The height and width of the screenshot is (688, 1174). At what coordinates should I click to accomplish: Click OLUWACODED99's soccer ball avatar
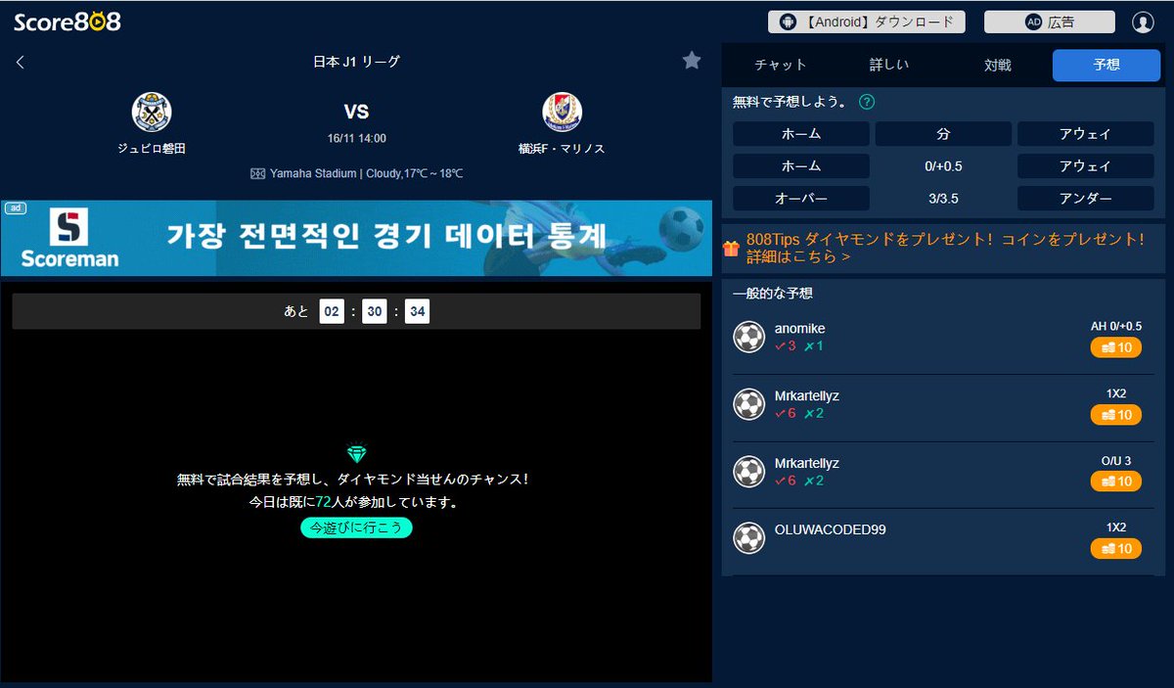tap(749, 538)
